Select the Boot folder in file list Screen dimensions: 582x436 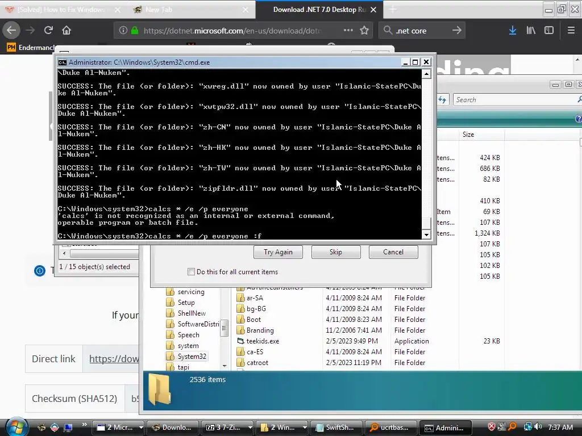(x=253, y=320)
